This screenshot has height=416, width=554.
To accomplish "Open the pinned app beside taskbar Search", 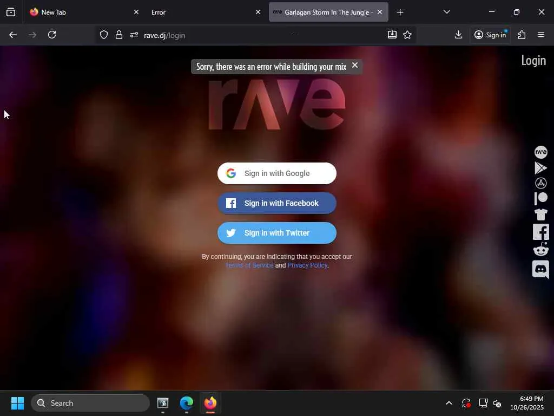I will coord(162,403).
